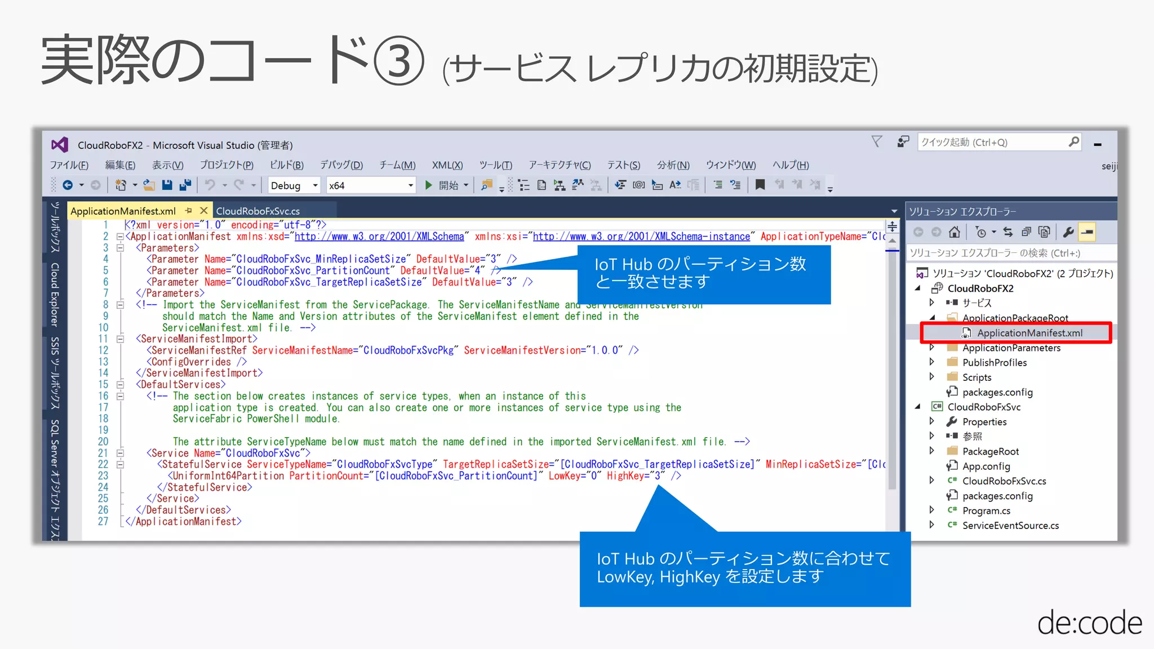Open the ファイル(F) menu

click(69, 165)
